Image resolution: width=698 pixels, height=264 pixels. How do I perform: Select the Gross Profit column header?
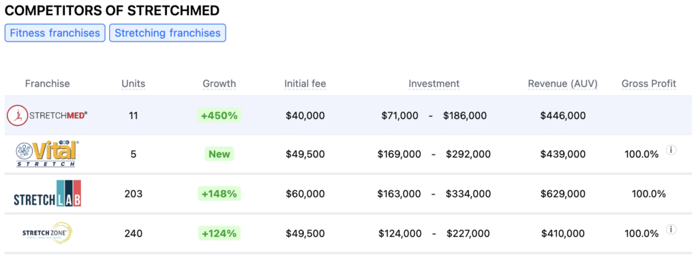(x=649, y=84)
